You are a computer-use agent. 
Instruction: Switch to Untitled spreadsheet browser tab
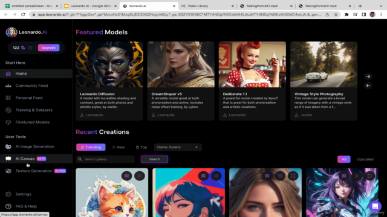coord(32,6)
